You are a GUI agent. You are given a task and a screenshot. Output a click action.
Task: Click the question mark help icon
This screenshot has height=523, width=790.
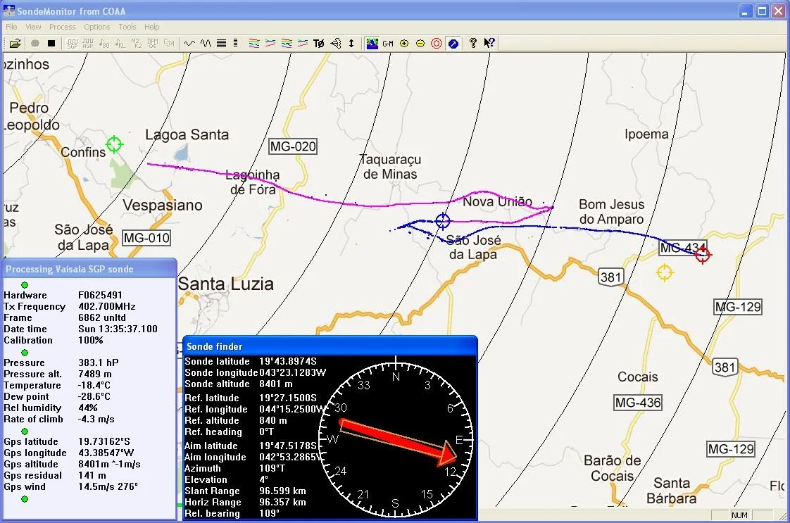[x=472, y=44]
